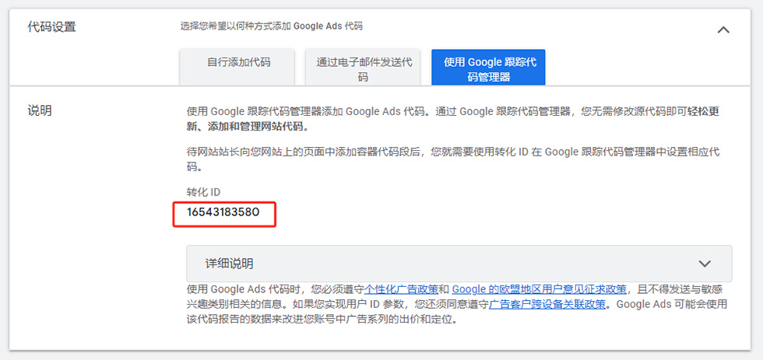Click the 转化 ID label
Image resolution: width=763 pixels, height=360 pixels.
pos(199,192)
